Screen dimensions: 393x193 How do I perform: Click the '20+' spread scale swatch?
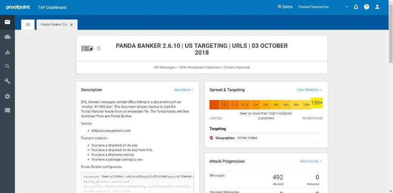click(x=266, y=105)
